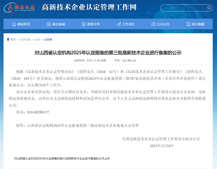This screenshot has height=169, width=217.
Task: Open the attached 公示.pdf file link
Action: click(x=62, y=159)
